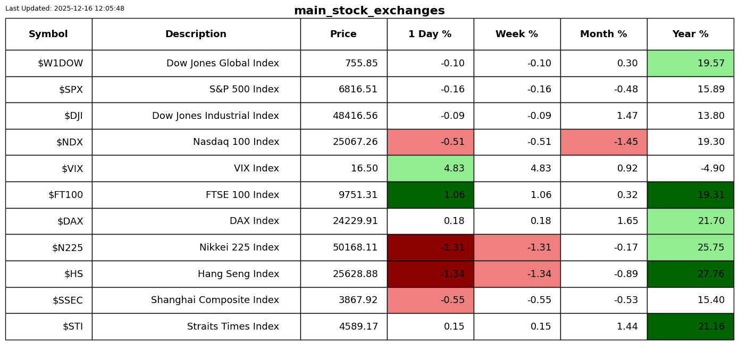Click the $VIX symbol cell

[72, 169]
